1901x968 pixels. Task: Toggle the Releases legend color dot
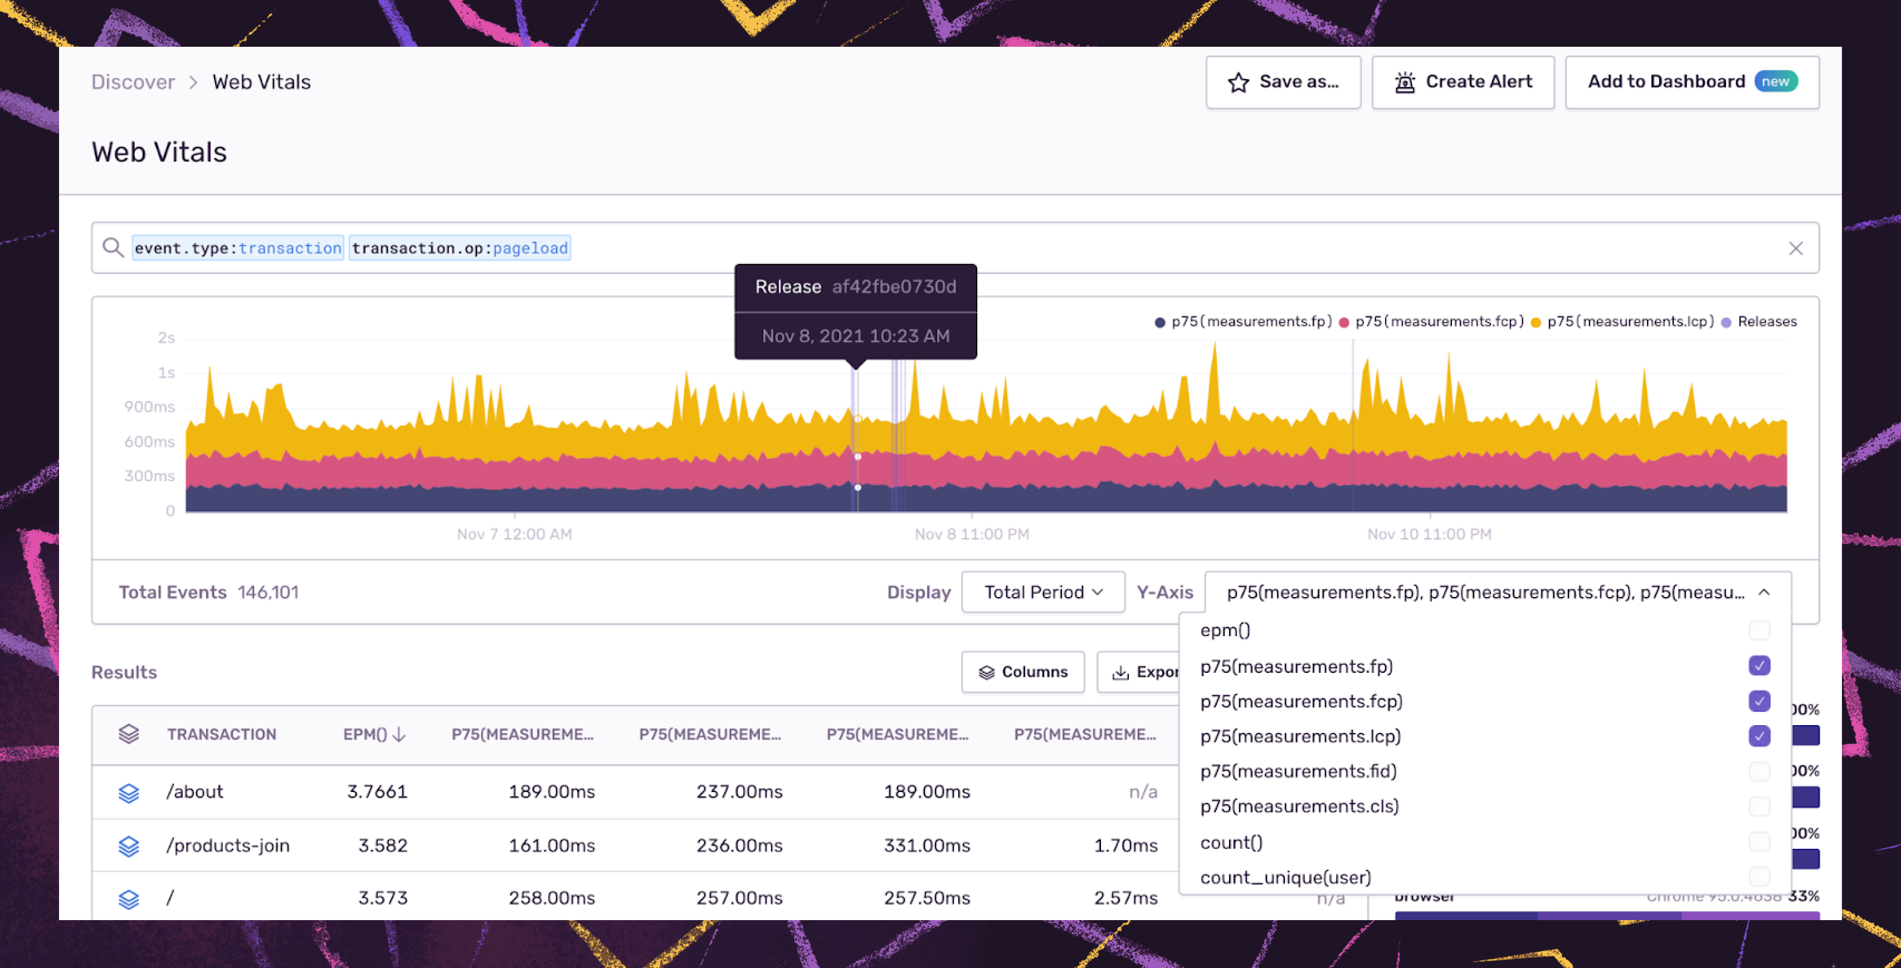[x=1726, y=322]
